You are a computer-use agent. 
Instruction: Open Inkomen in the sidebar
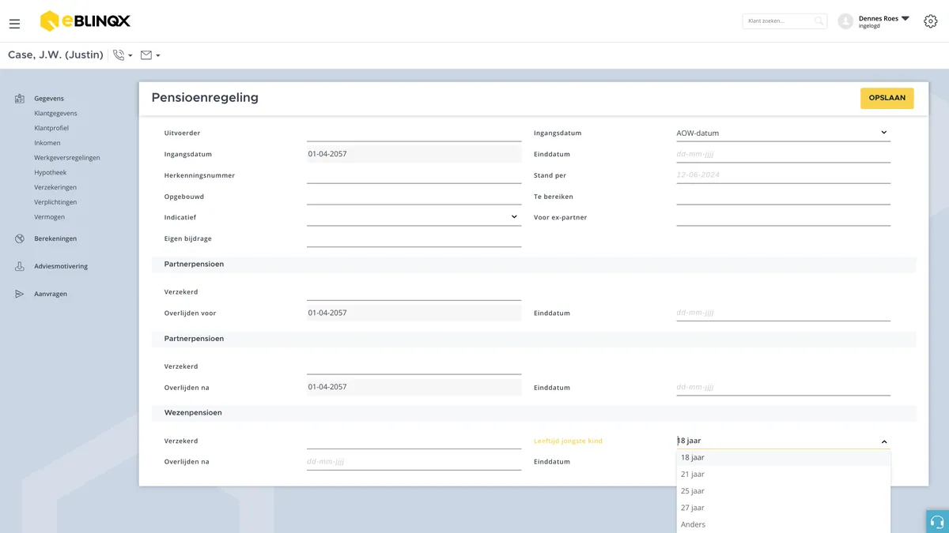click(x=47, y=143)
